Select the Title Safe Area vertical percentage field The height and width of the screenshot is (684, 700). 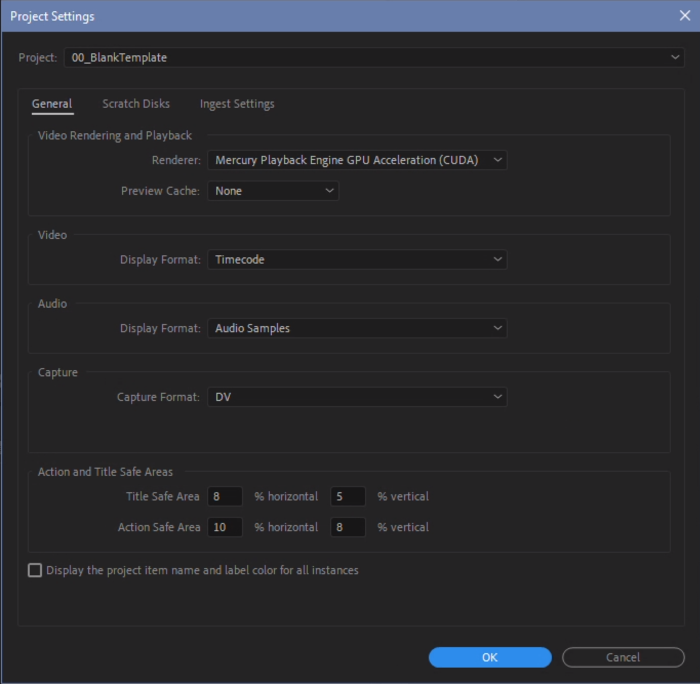pyautogui.click(x=348, y=496)
